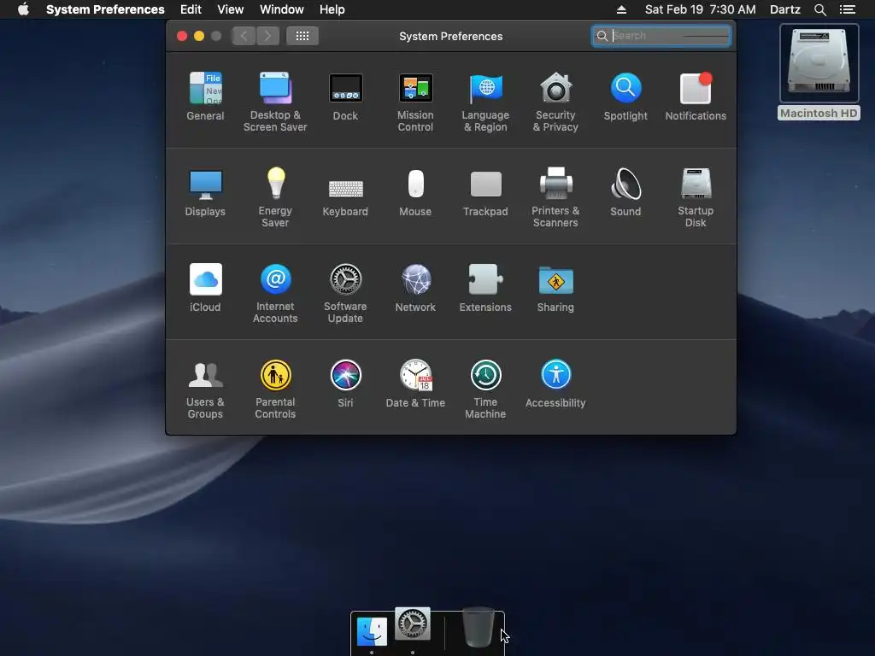Open Parental Controls pane
Viewport: 875px width, 656px height.
pyautogui.click(x=275, y=389)
